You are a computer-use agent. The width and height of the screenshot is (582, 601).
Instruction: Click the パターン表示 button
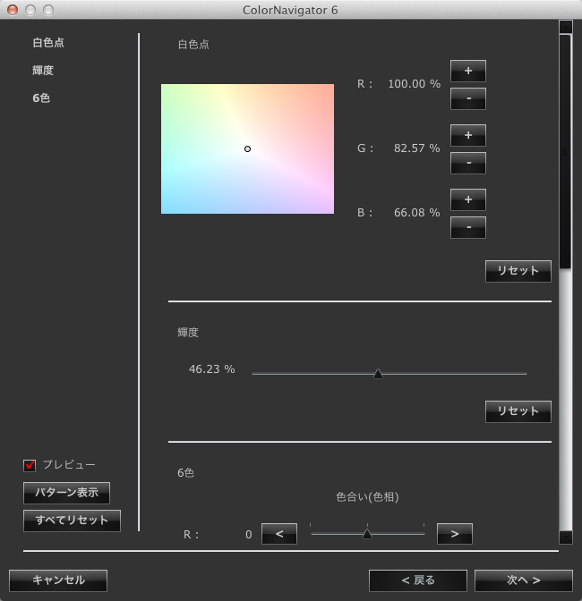tap(66, 493)
